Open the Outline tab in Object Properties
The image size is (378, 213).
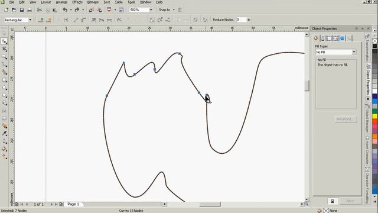pyautogui.click(x=323, y=38)
